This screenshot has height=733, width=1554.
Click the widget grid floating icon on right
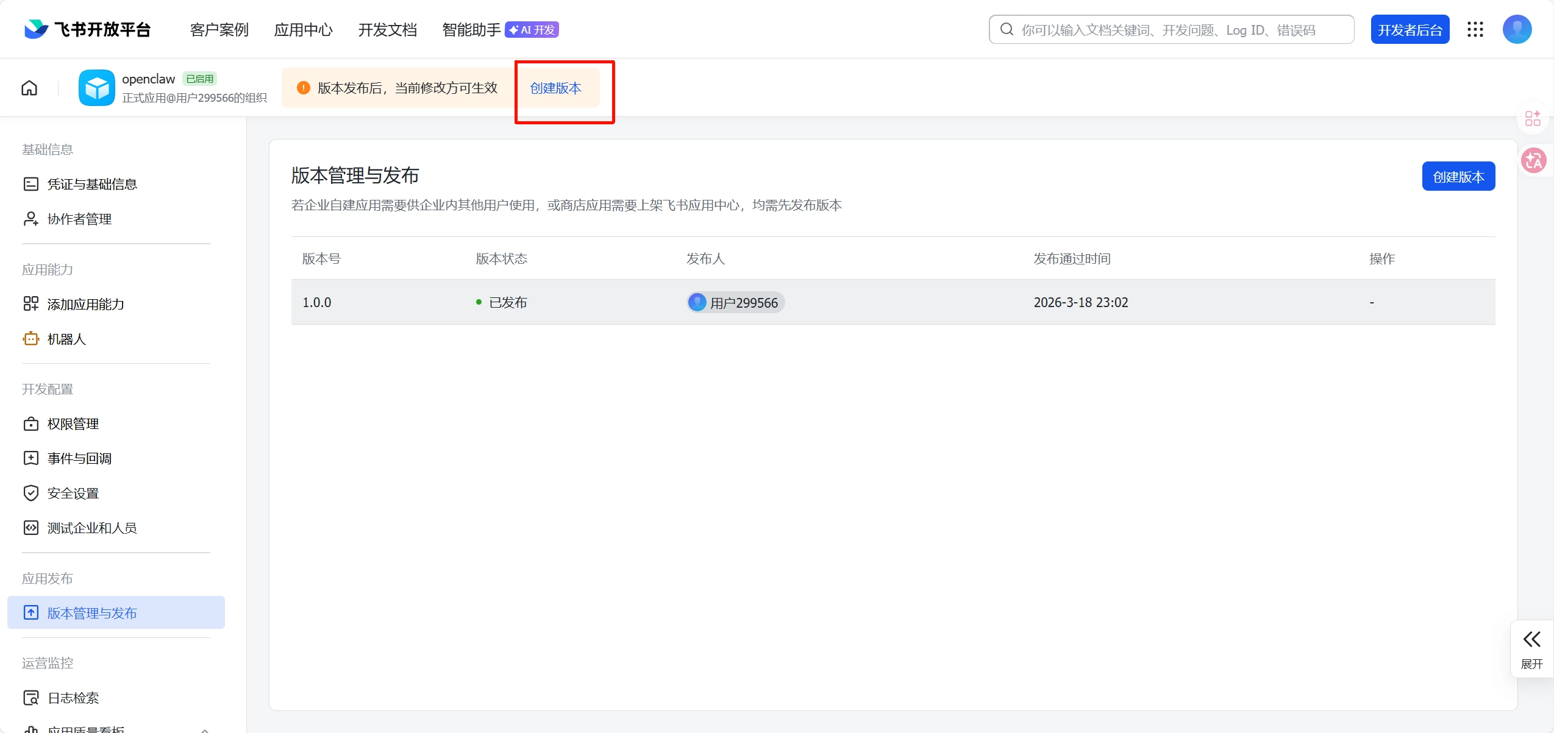pyautogui.click(x=1532, y=118)
